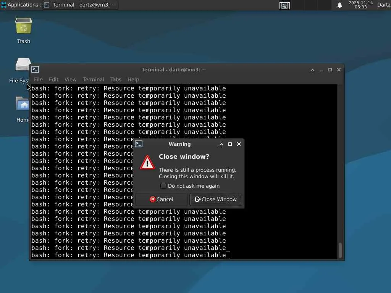Click the 'Close window?' heading text
The height and width of the screenshot is (293, 391).
(184, 156)
